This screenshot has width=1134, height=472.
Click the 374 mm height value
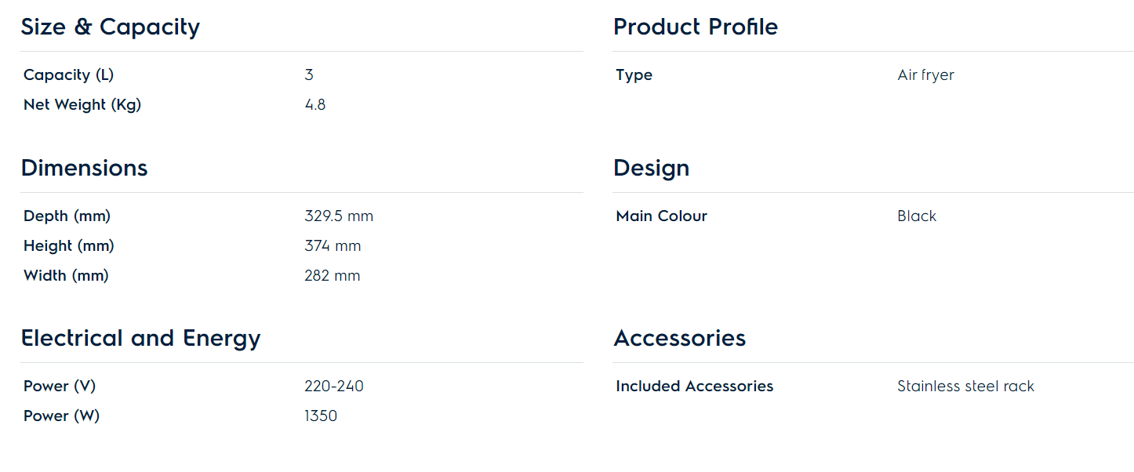[x=333, y=246]
